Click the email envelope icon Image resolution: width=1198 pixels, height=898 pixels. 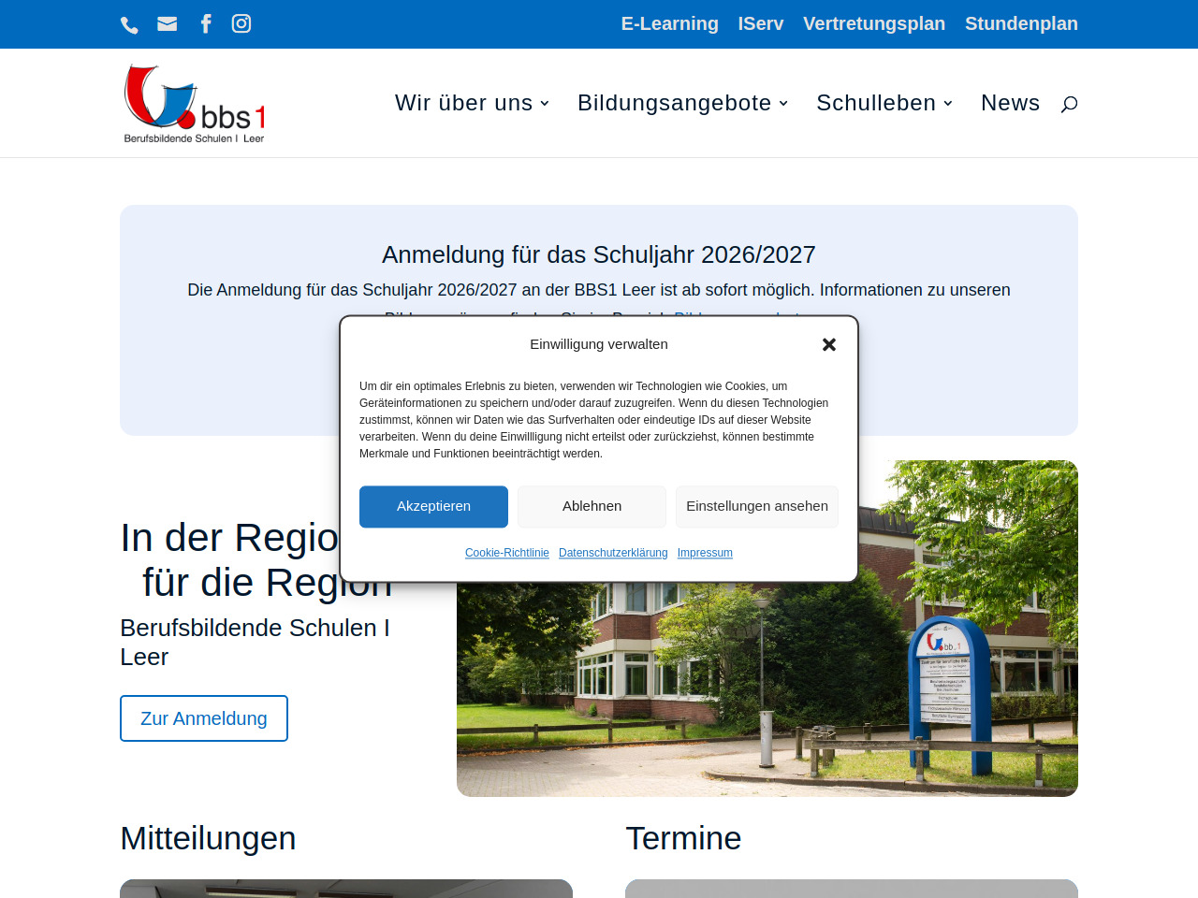coord(168,24)
